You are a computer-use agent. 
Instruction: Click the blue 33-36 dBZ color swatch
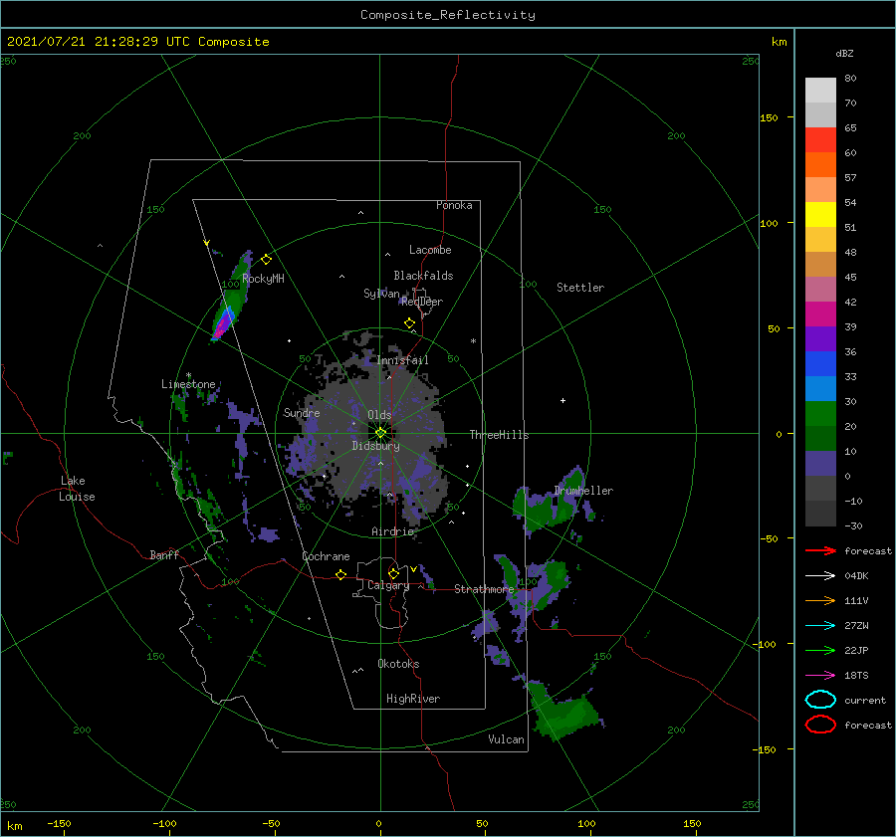[x=820, y=364]
